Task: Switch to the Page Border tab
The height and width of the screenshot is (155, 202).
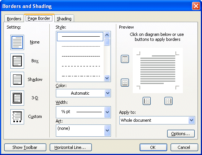Action: 39,18
